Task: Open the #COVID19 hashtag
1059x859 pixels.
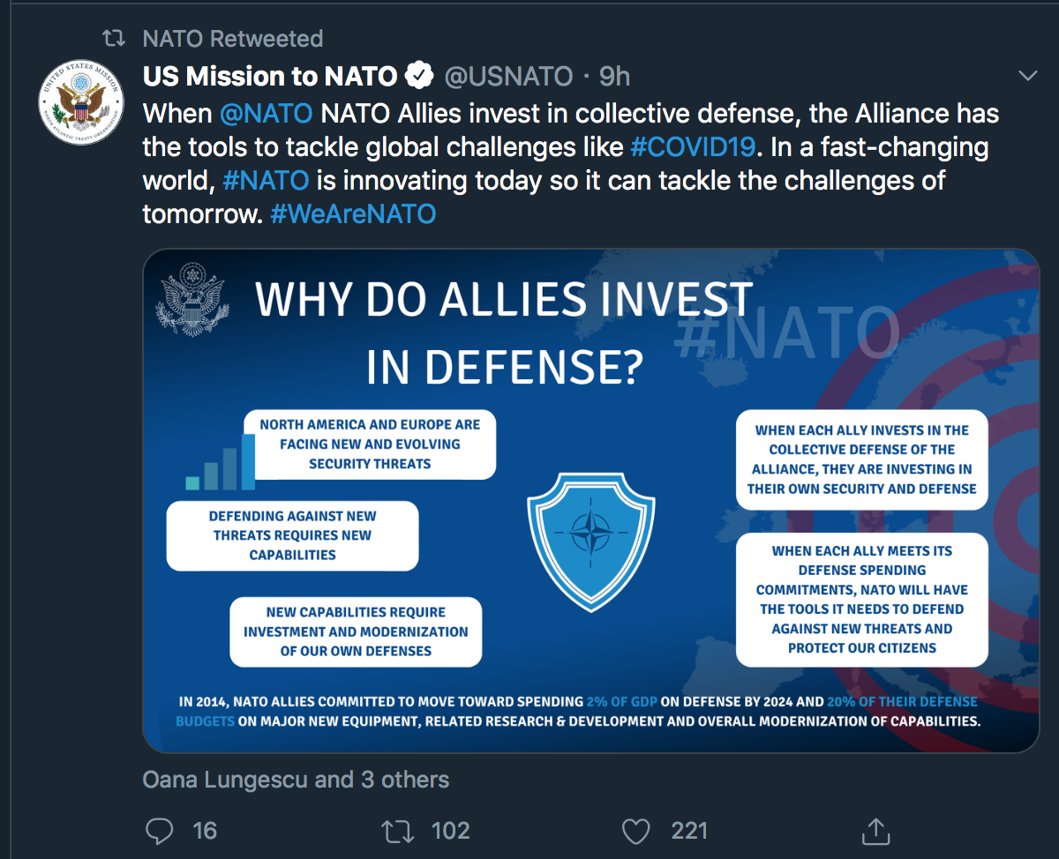Action: [692, 146]
